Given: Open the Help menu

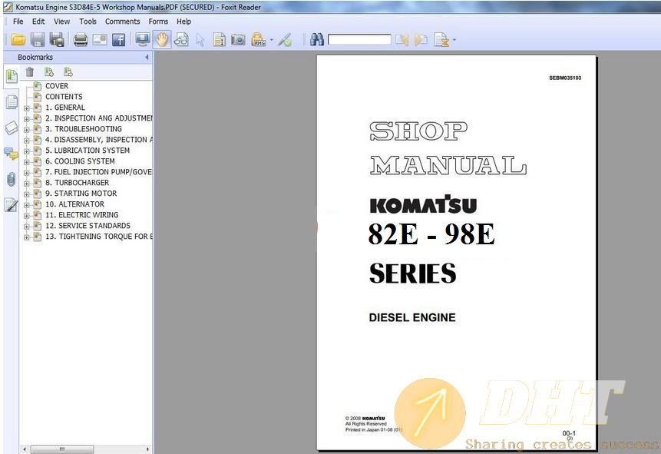Looking at the screenshot, I should [183, 21].
